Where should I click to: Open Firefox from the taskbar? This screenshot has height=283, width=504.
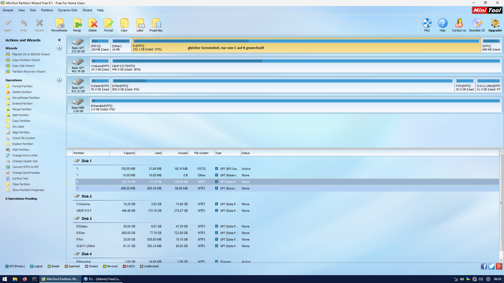coord(25,279)
